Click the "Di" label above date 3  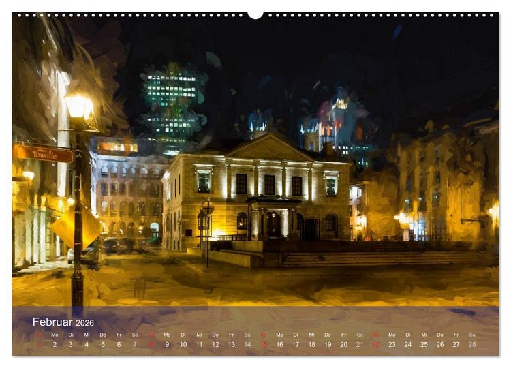(x=71, y=335)
